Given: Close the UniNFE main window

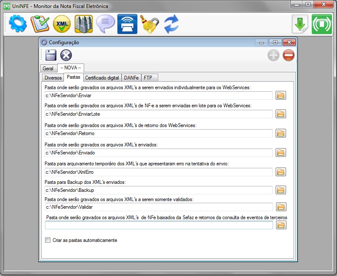Looking at the screenshot, I should tap(324, 4).
